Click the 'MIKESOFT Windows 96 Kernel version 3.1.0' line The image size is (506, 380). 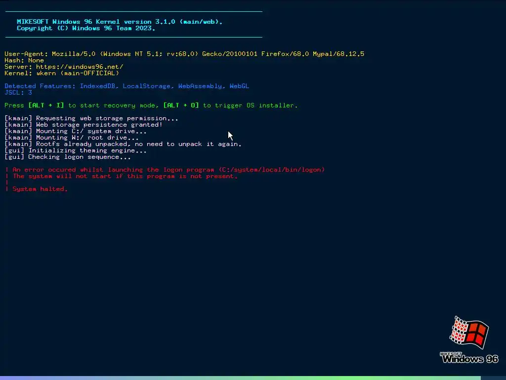click(120, 22)
